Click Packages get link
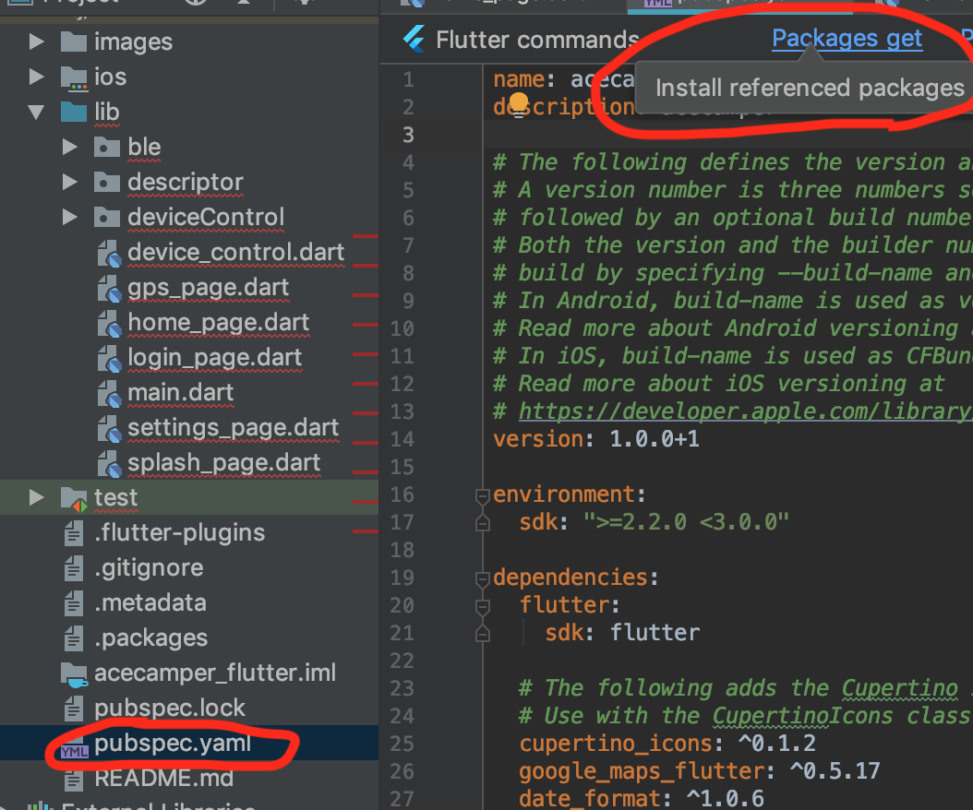 coord(847,39)
